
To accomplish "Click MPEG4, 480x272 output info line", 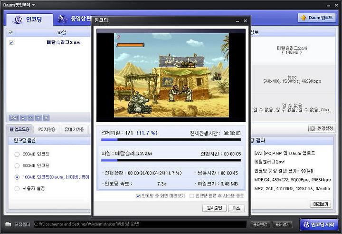I will [x=293, y=180].
